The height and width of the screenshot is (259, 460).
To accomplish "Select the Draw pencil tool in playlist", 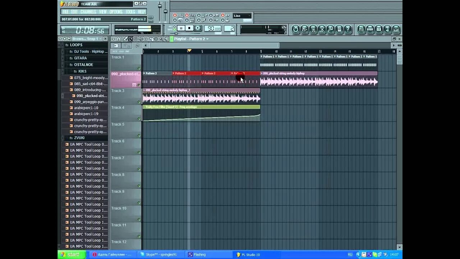I will coord(125,39).
